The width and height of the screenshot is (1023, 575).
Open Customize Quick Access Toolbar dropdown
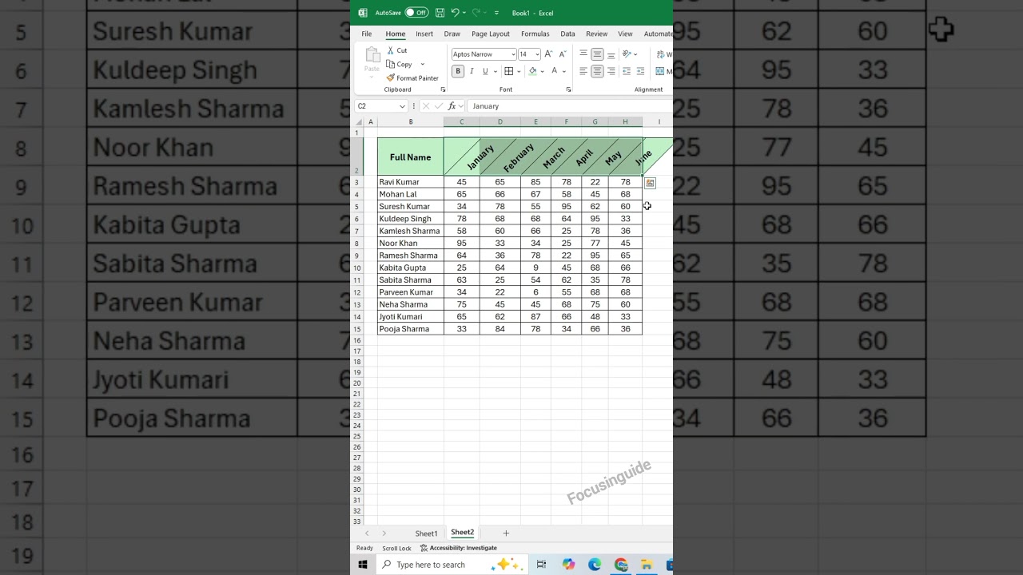496,13
